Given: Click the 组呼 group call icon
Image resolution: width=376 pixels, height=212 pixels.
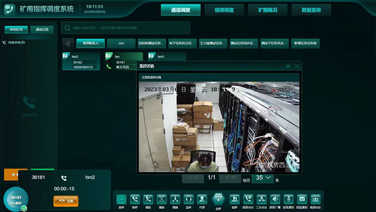Looking at the screenshot, I should pyautogui.click(x=235, y=199).
